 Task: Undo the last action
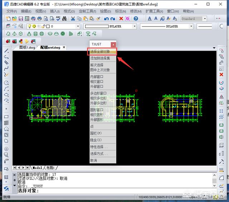click(x=106, y=19)
